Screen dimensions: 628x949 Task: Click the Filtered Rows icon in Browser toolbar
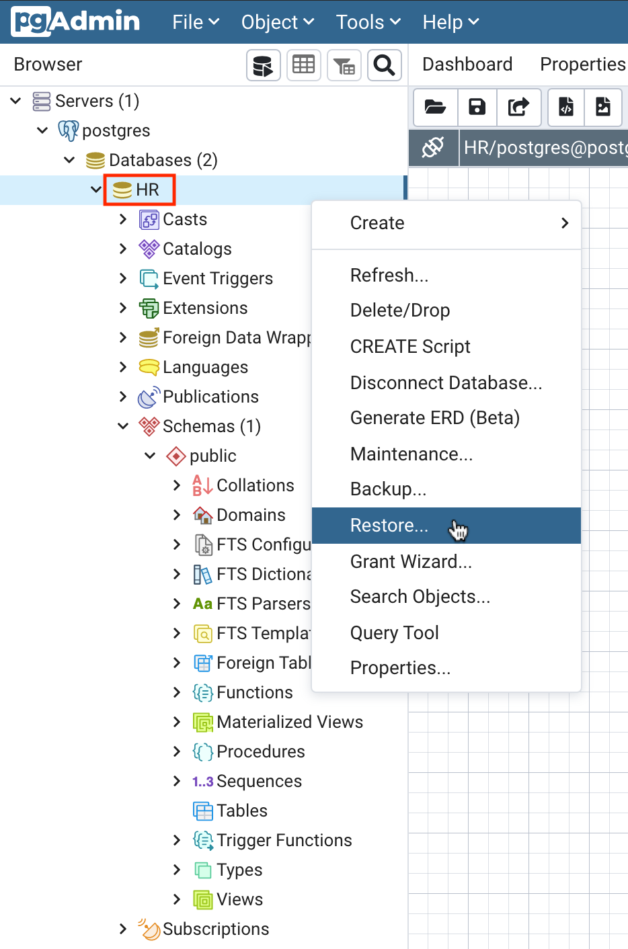point(344,65)
